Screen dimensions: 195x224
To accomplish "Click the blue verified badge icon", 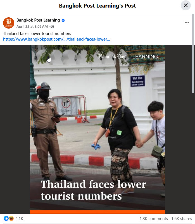I will coord(63,20).
